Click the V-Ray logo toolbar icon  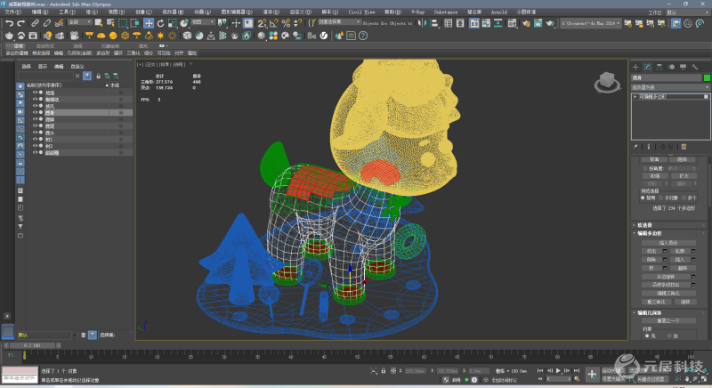pos(324,36)
